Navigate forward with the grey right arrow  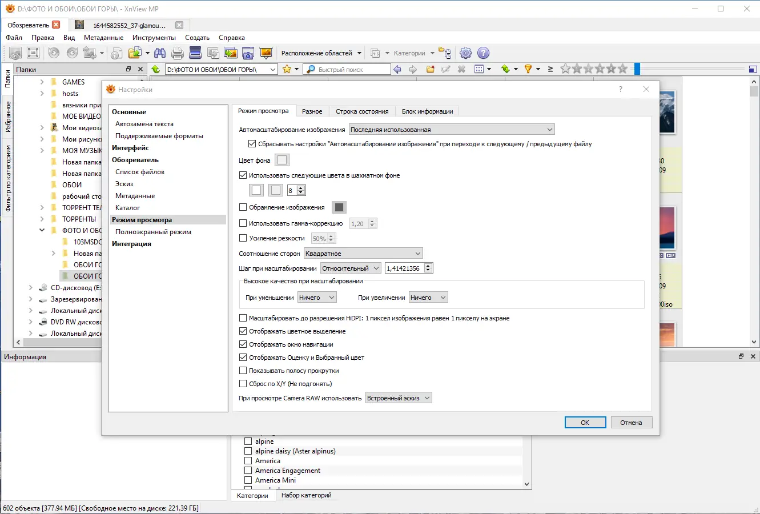point(413,69)
